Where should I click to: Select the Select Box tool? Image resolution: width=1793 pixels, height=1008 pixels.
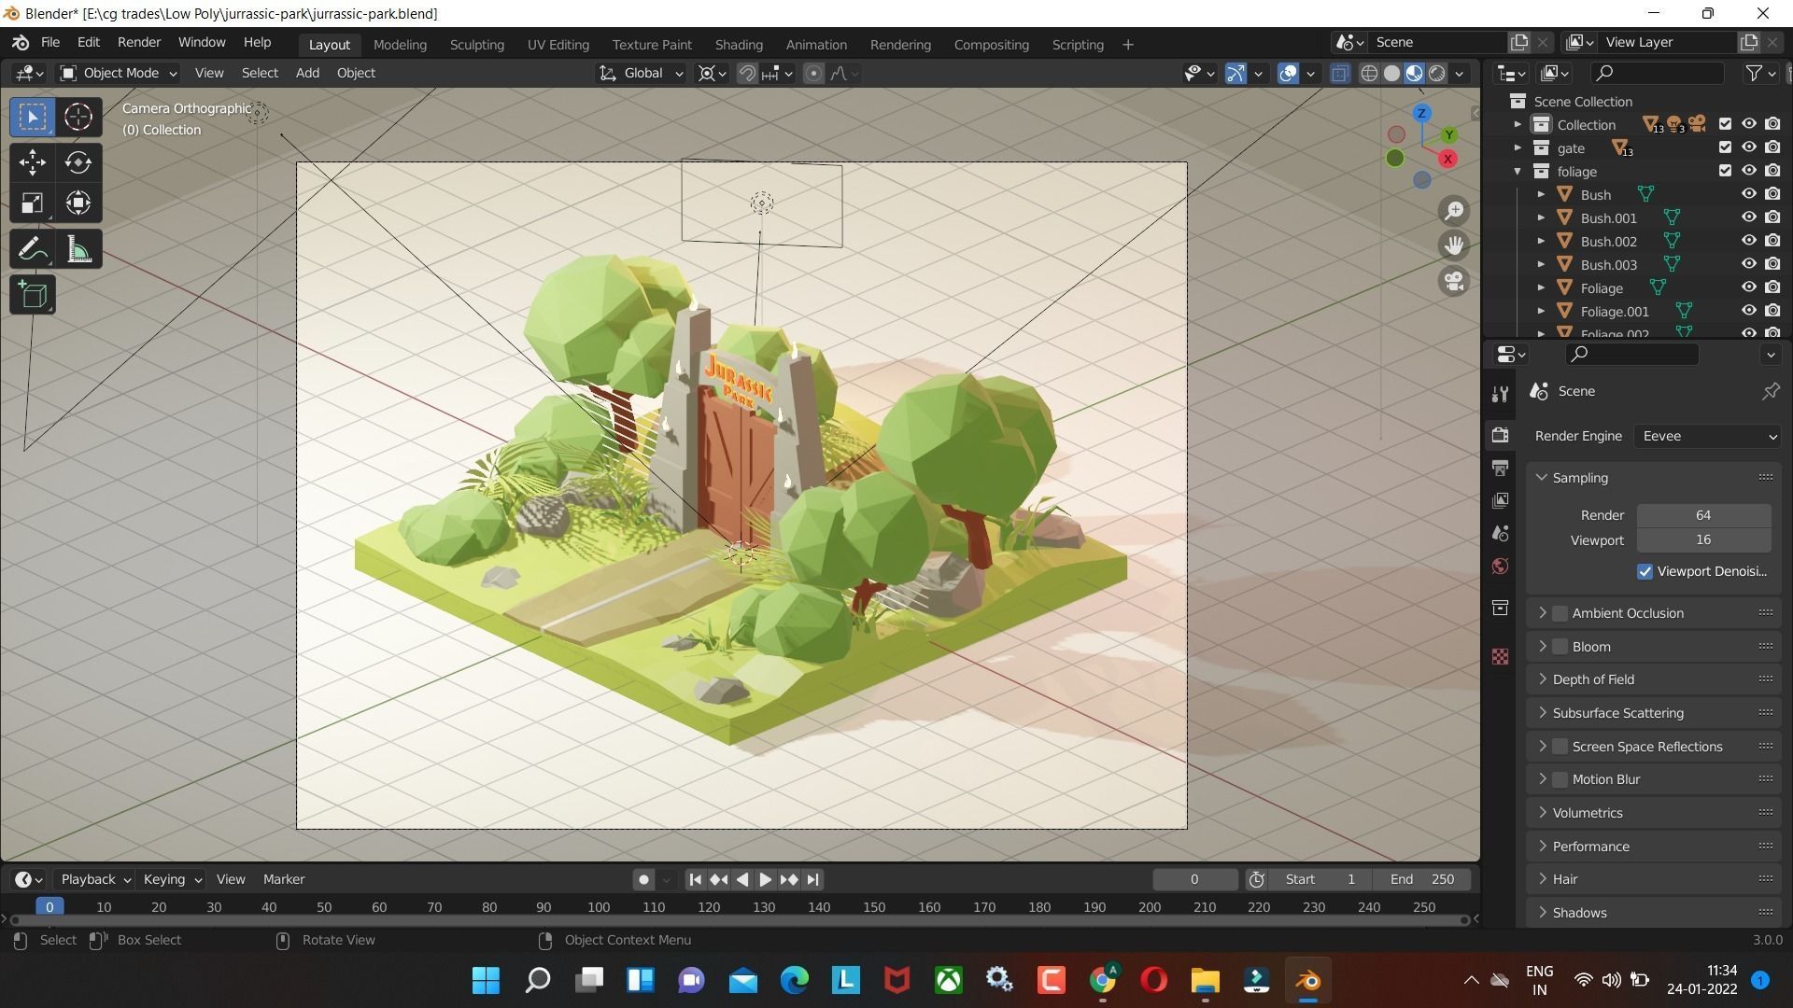(x=33, y=117)
